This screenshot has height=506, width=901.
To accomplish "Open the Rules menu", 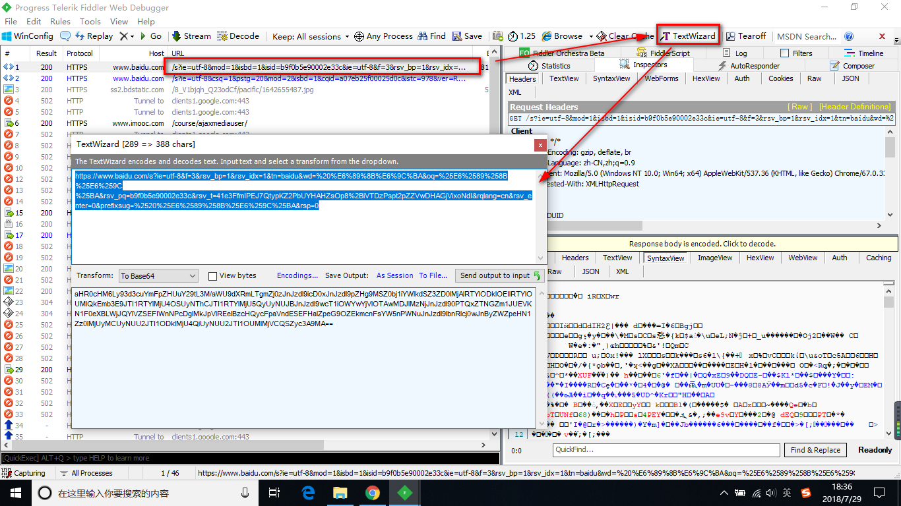I will tap(60, 21).
